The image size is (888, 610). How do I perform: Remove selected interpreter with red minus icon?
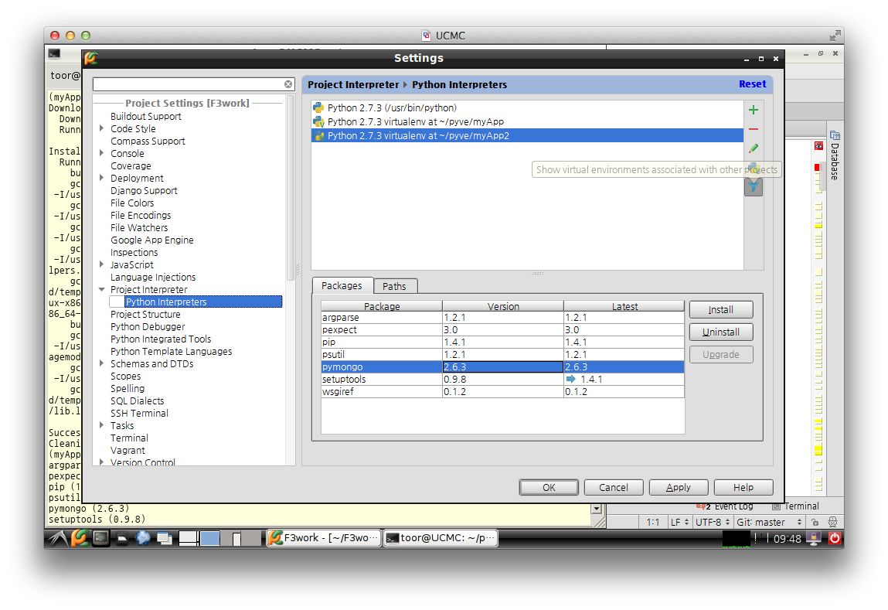click(754, 129)
